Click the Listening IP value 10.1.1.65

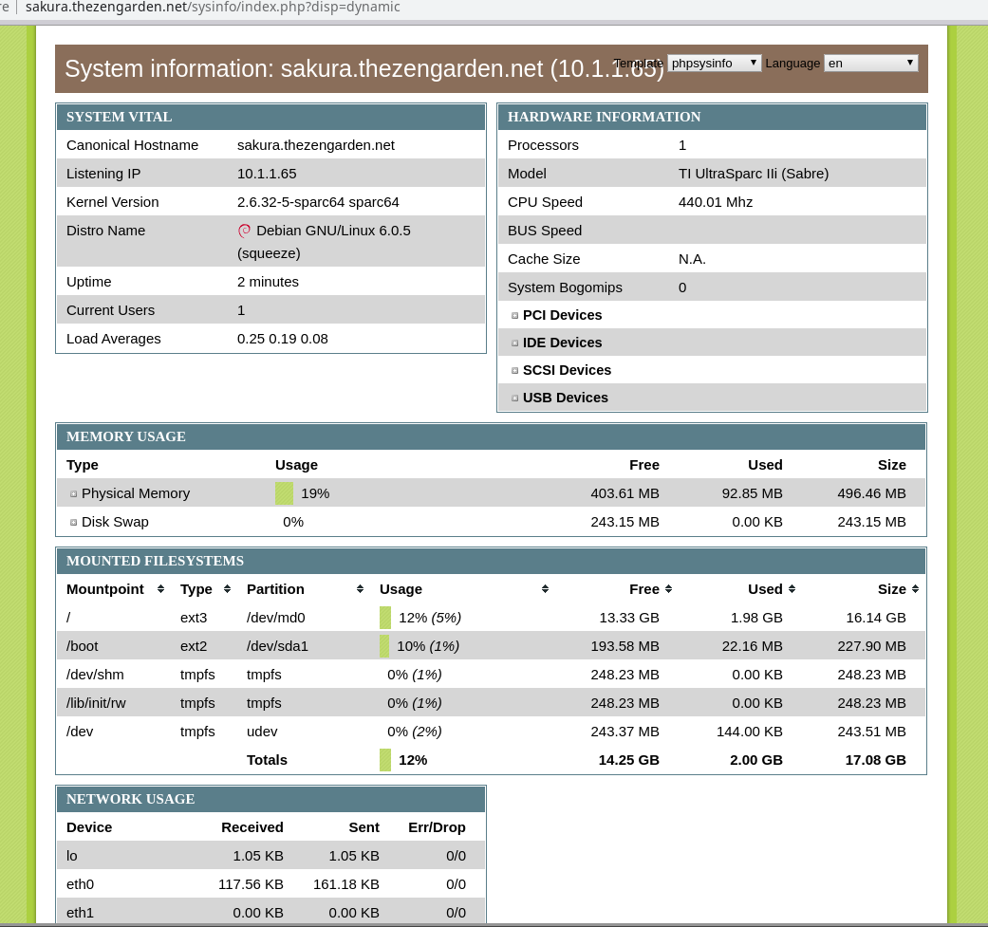(x=267, y=174)
